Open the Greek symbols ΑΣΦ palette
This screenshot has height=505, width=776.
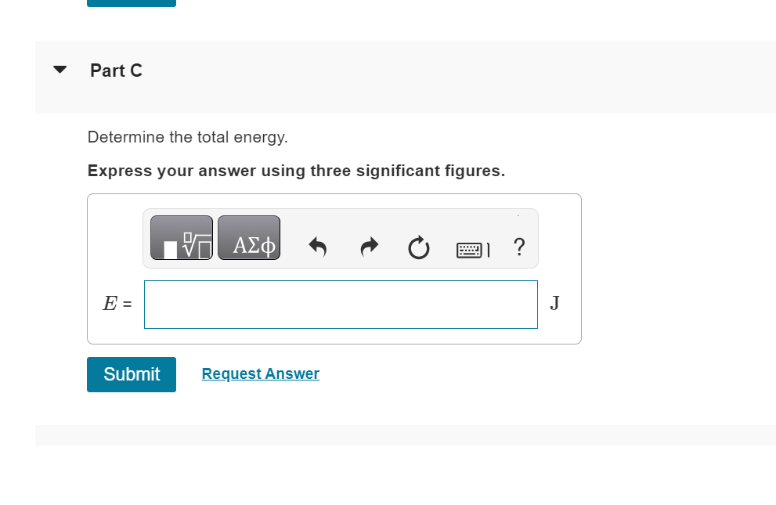tap(248, 238)
